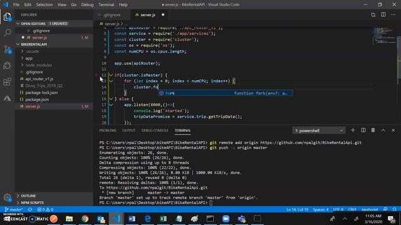Open the File menu

(16, 4)
